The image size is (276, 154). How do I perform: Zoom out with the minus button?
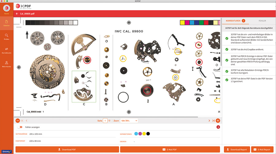[17, 121]
